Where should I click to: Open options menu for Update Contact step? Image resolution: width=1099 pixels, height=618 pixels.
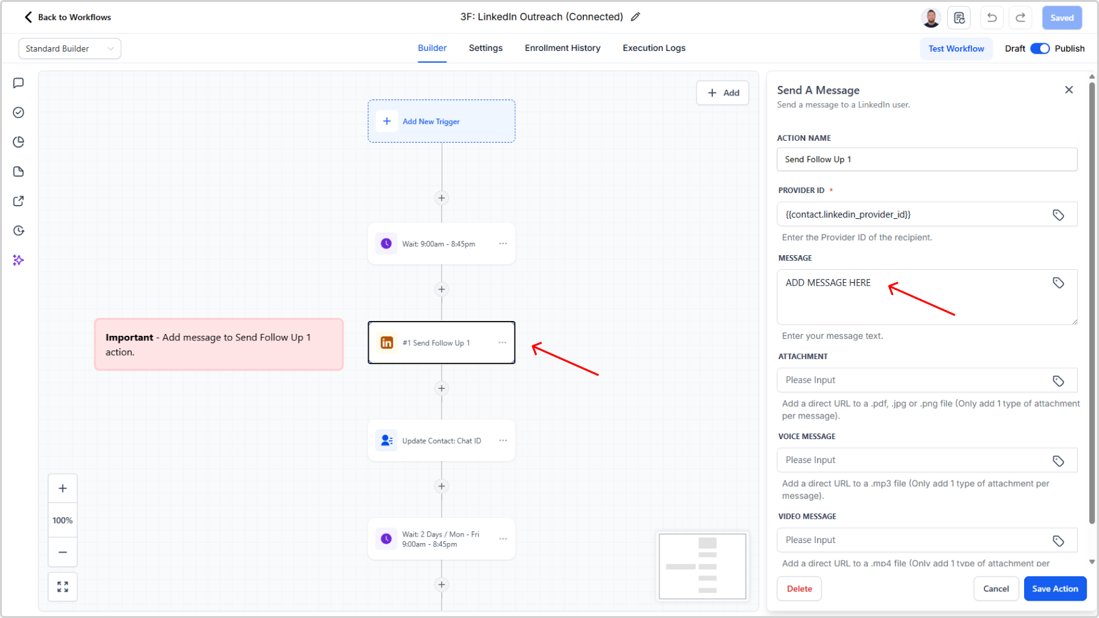(502, 440)
